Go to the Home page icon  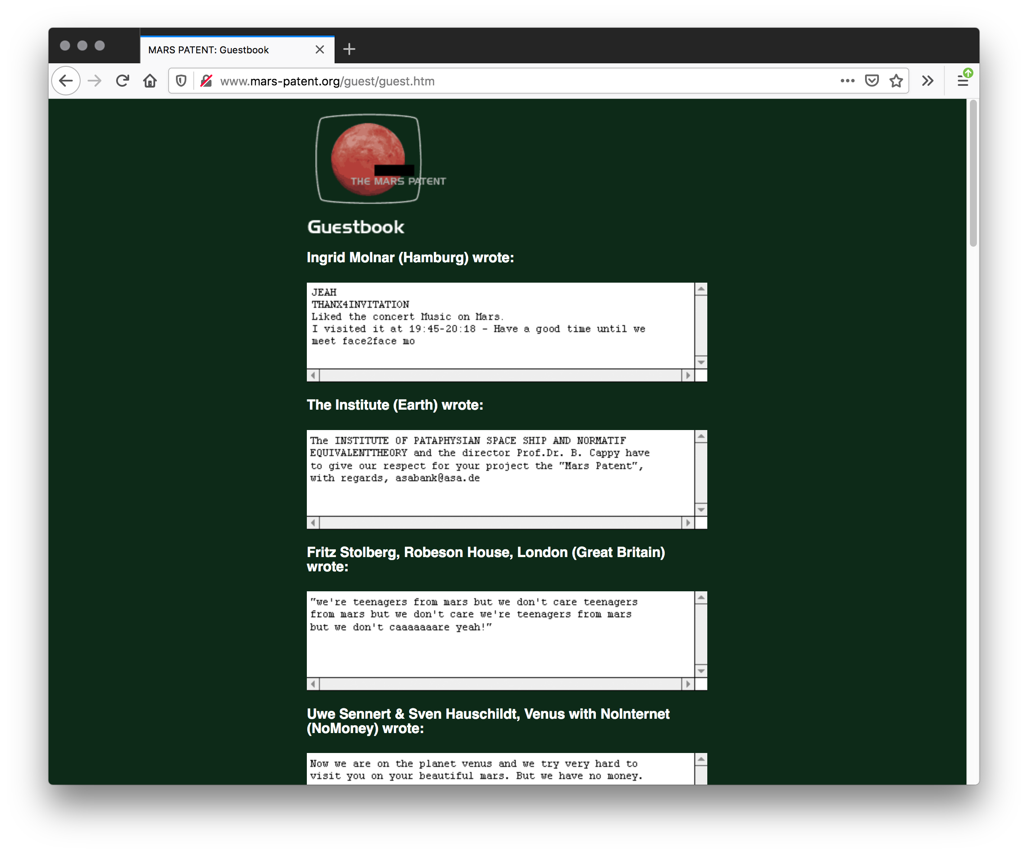tap(150, 81)
